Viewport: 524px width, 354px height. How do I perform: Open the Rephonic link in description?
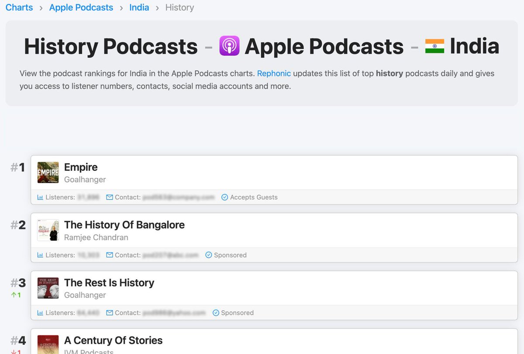(274, 73)
